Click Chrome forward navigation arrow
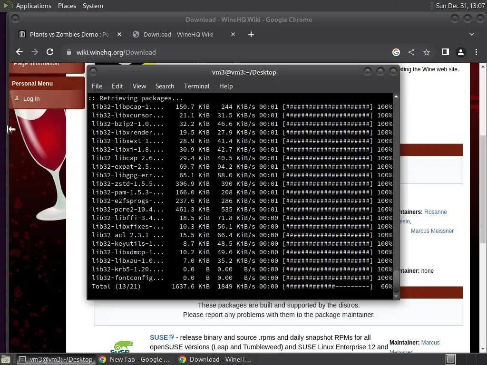 pyautogui.click(x=35, y=52)
